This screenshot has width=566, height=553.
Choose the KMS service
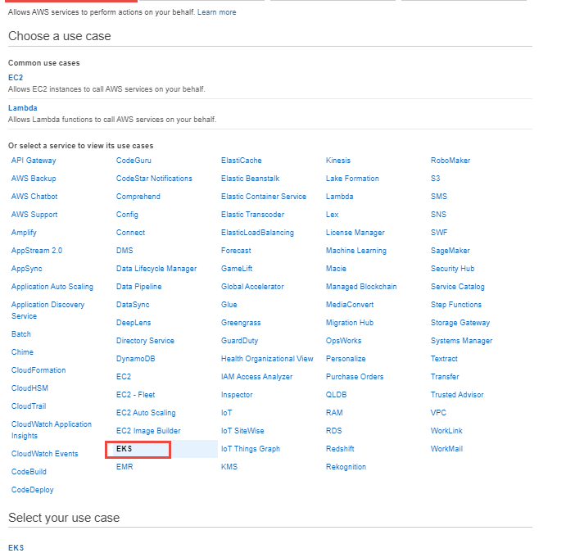tap(229, 467)
